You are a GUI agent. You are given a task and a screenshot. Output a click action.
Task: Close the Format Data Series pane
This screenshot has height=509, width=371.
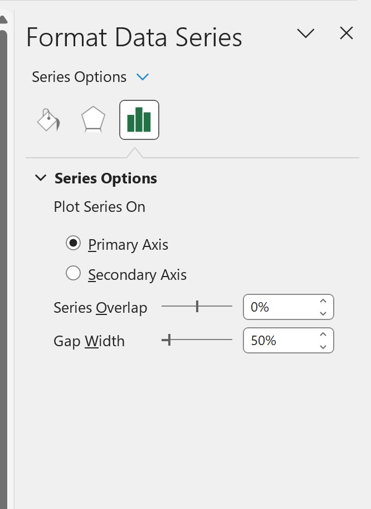346,33
